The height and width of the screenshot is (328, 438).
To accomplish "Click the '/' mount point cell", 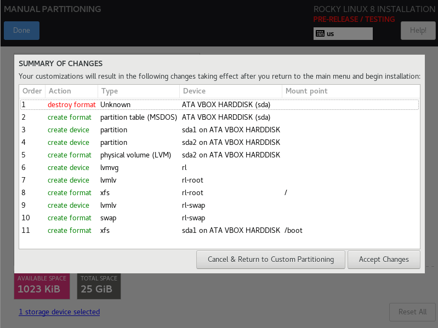I will coord(286,192).
